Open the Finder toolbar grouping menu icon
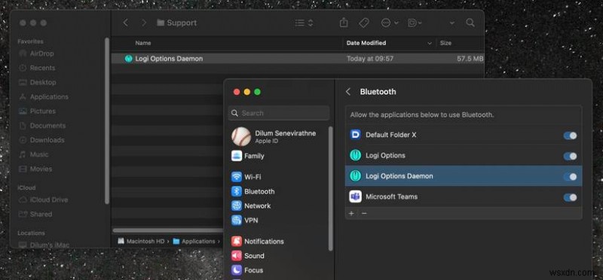The image size is (603, 280). (415, 23)
